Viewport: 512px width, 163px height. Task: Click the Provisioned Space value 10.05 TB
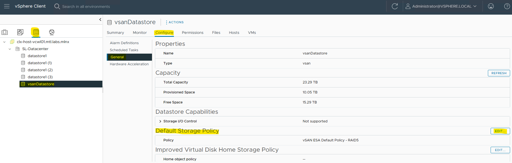pyautogui.click(x=310, y=92)
